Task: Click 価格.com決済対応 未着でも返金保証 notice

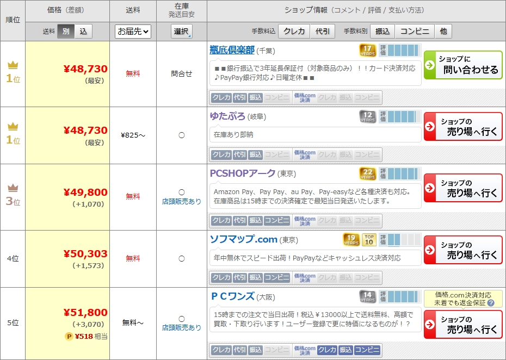Action: click(463, 299)
